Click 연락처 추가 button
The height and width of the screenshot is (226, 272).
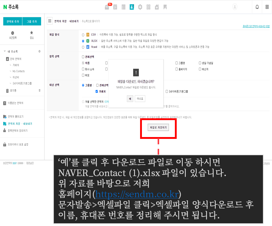pos(13,21)
